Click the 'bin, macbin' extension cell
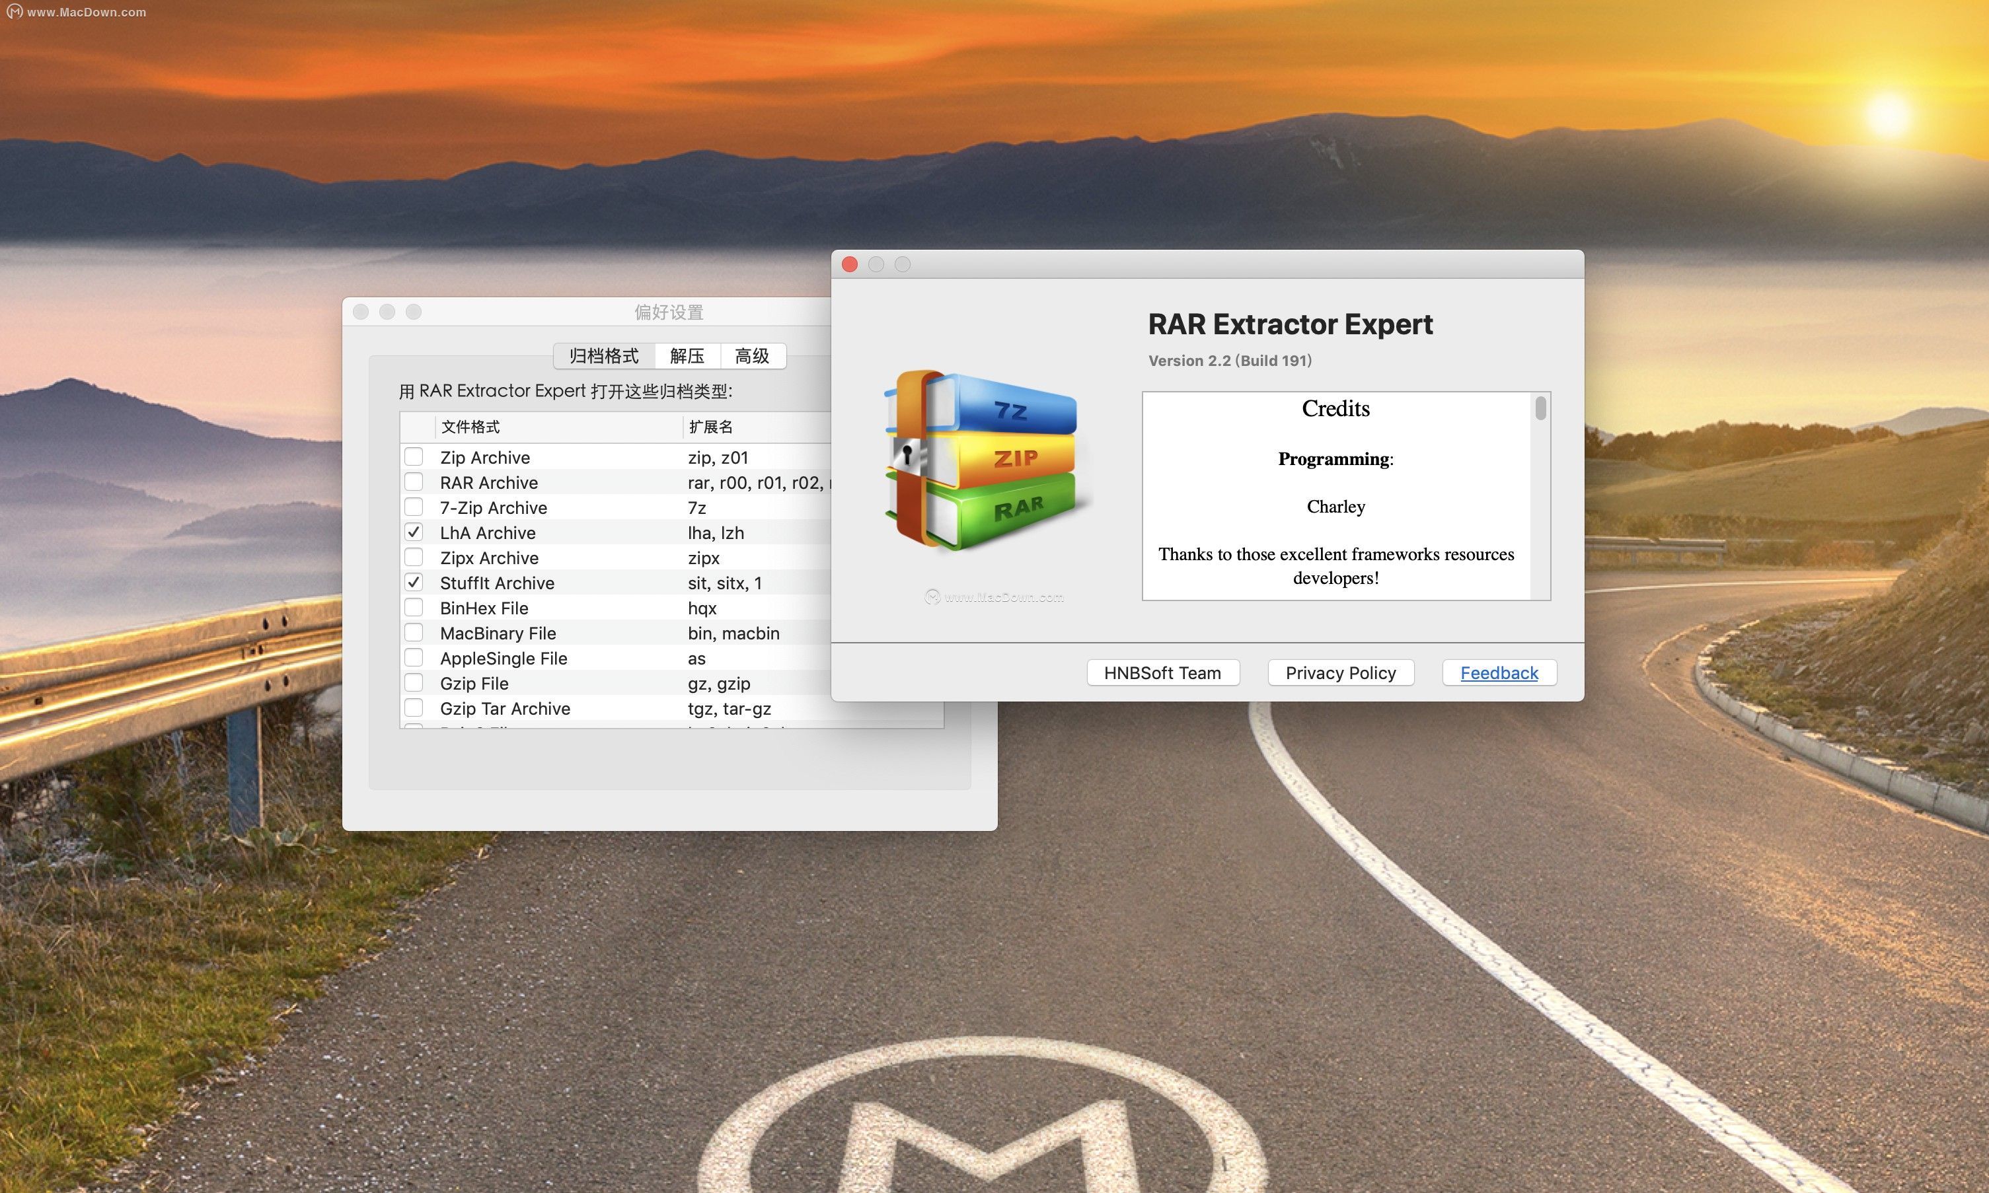The height and width of the screenshot is (1193, 1989). [x=733, y=633]
